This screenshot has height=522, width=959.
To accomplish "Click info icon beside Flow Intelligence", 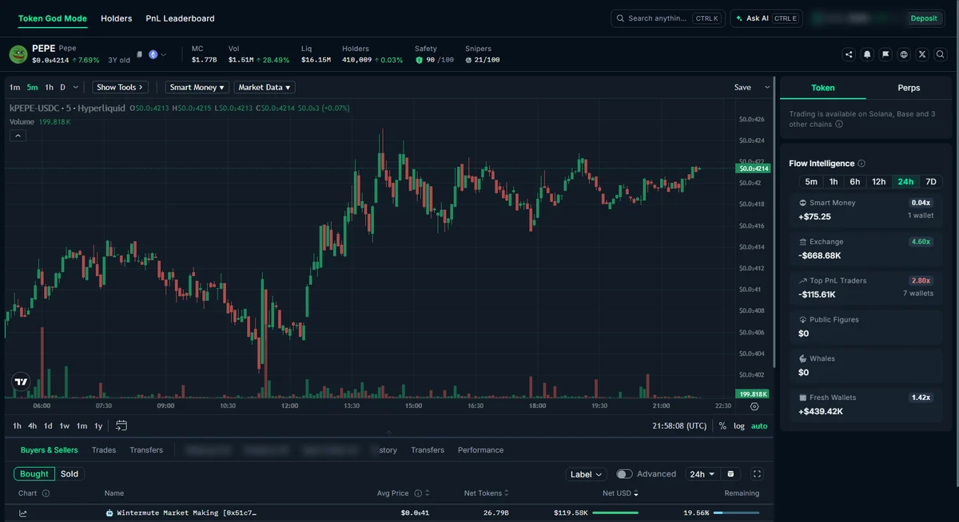I will click(862, 164).
